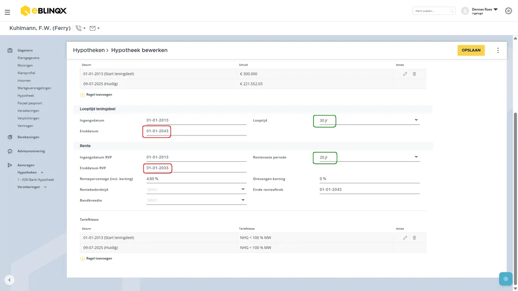
Task: Open the Looptijd dropdown showing 30 jr
Action: pyautogui.click(x=369, y=120)
